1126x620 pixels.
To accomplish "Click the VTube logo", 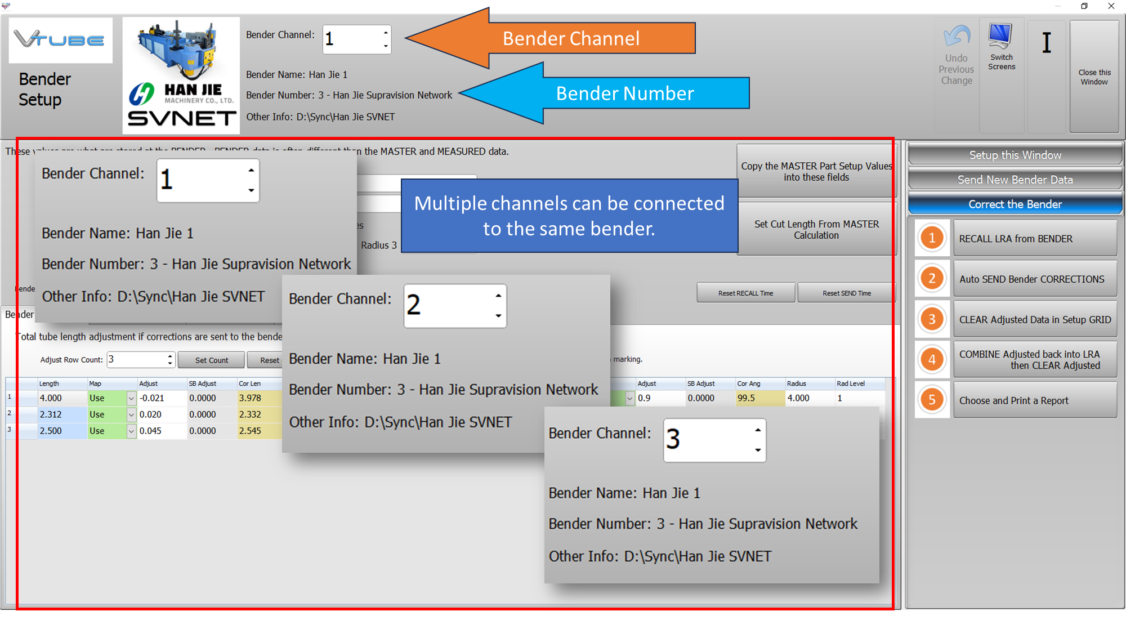I will click(x=60, y=40).
